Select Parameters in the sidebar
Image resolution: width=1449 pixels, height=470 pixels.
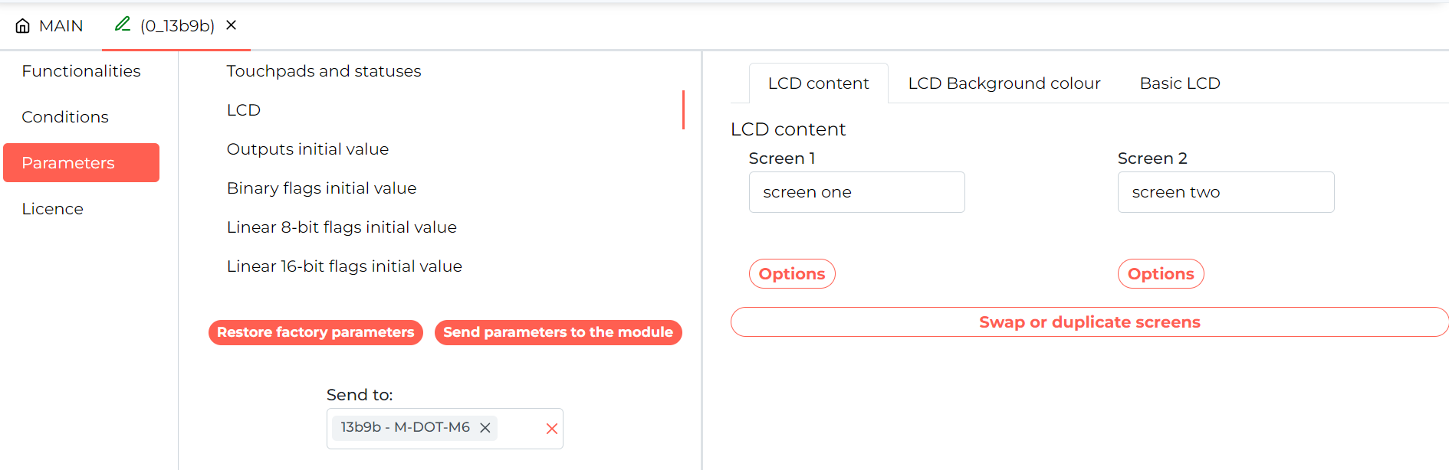[x=81, y=162]
